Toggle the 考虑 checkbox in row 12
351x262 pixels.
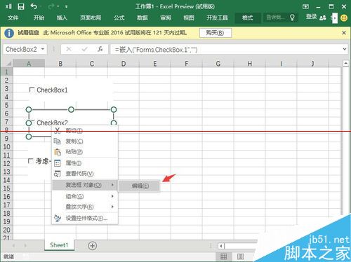[x=30, y=161]
